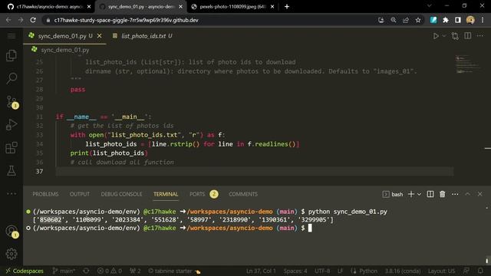Open the Explorer view

click(12, 55)
